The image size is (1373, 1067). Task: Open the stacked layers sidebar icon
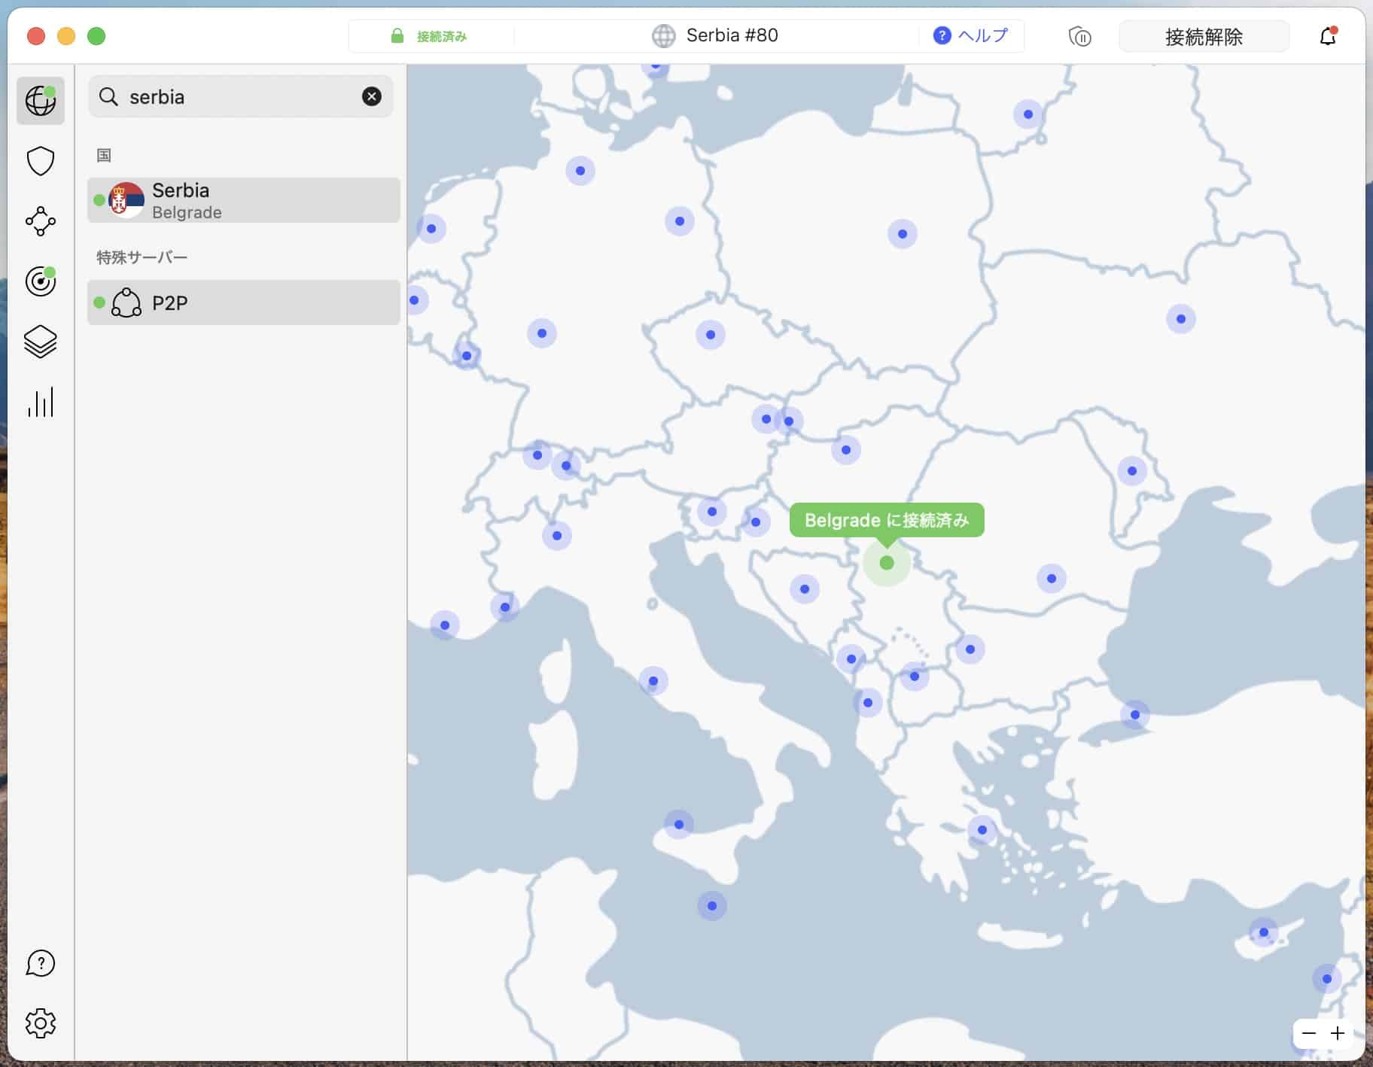pos(41,342)
